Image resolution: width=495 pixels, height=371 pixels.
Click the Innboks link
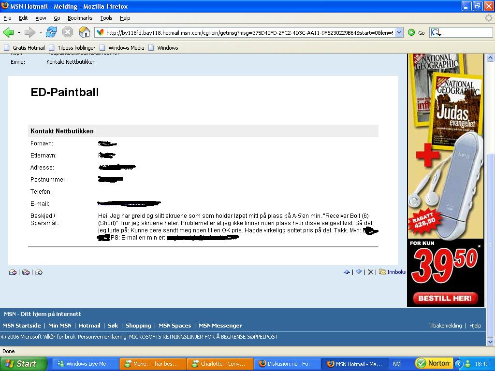pyautogui.click(x=396, y=272)
